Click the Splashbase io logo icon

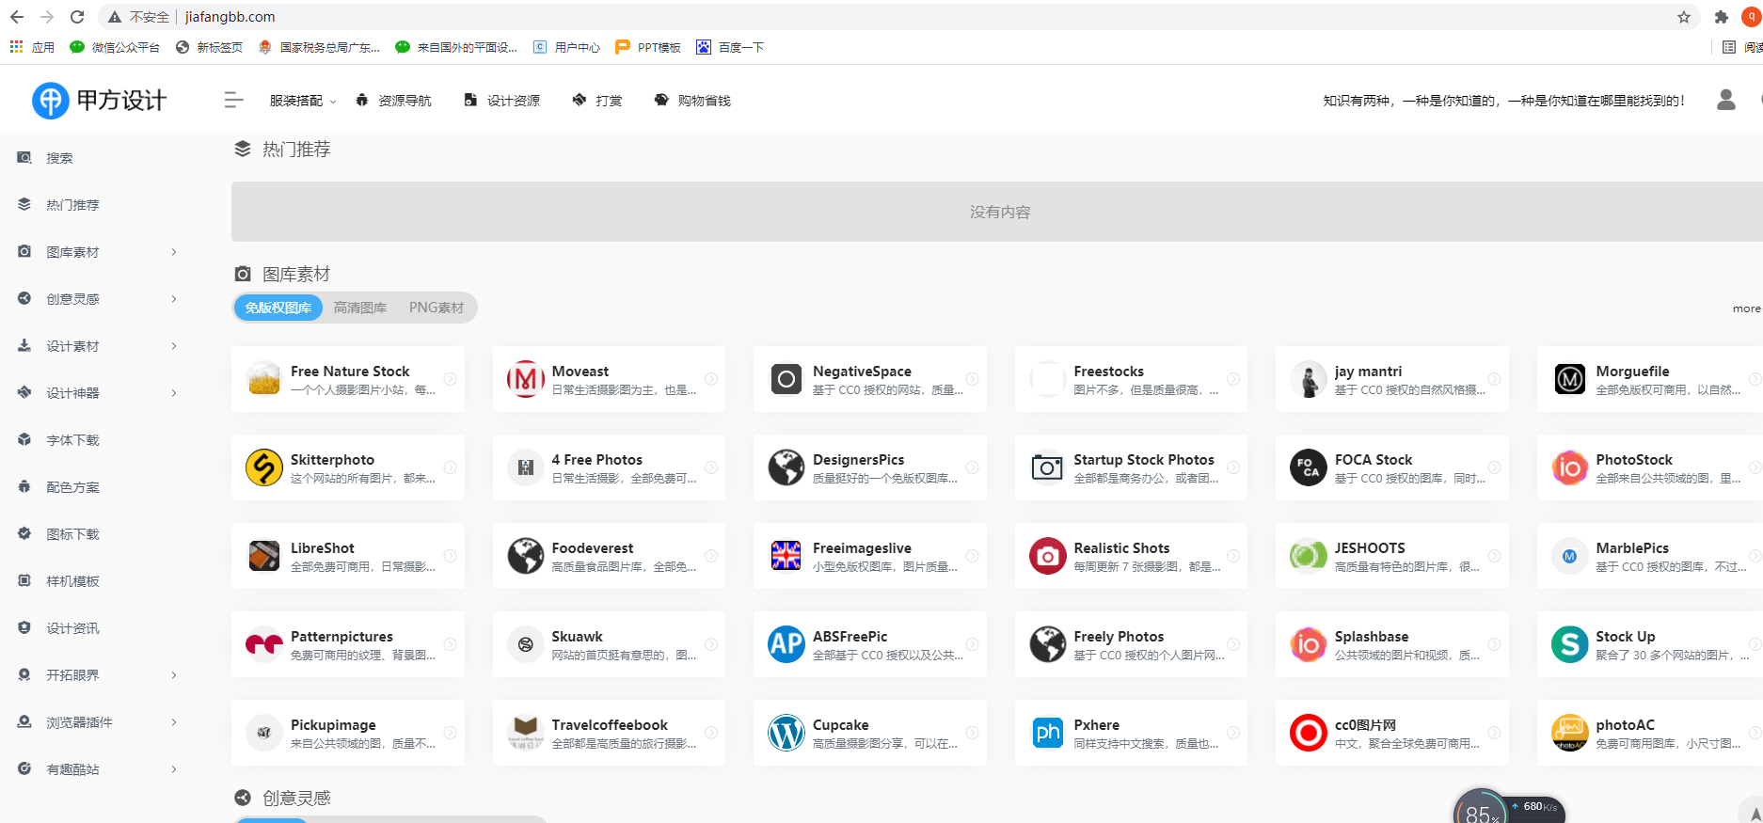(x=1309, y=644)
